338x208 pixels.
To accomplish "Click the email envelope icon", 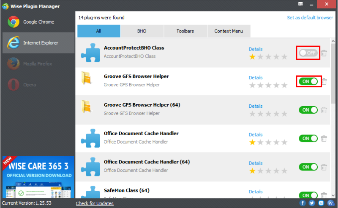I will [x=321, y=203].
